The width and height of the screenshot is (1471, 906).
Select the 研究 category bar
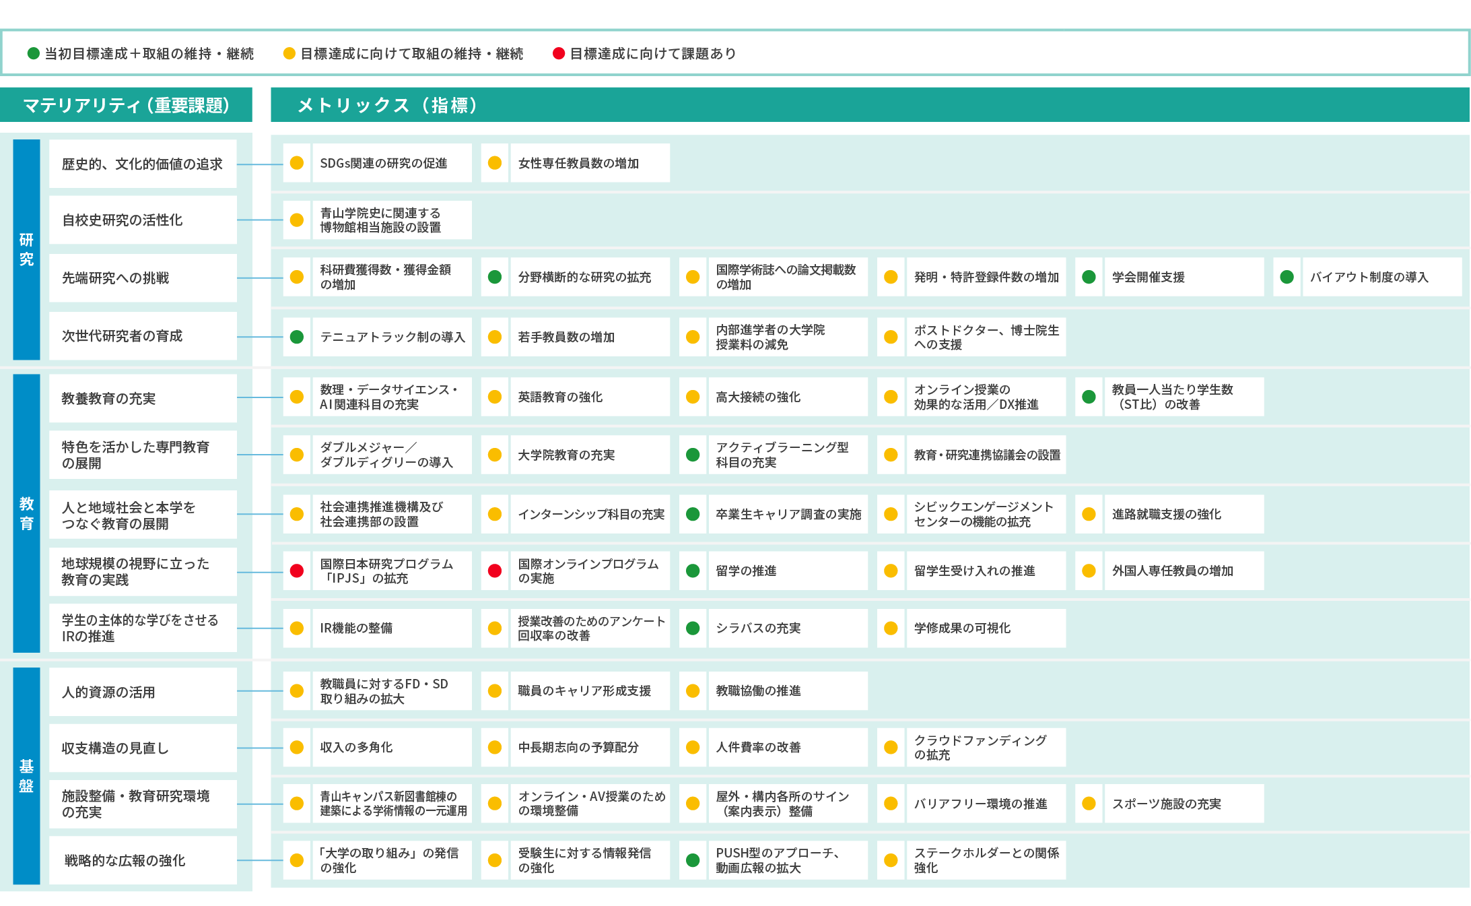click(26, 250)
